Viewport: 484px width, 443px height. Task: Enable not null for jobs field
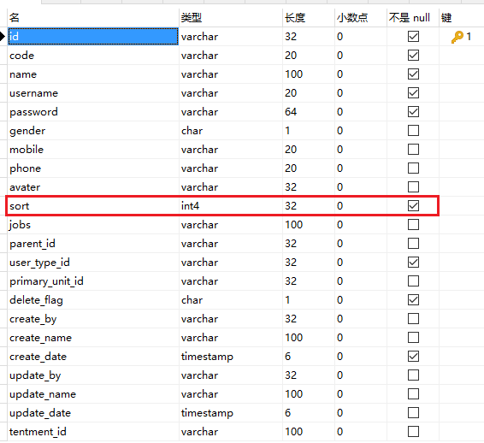[x=413, y=225]
